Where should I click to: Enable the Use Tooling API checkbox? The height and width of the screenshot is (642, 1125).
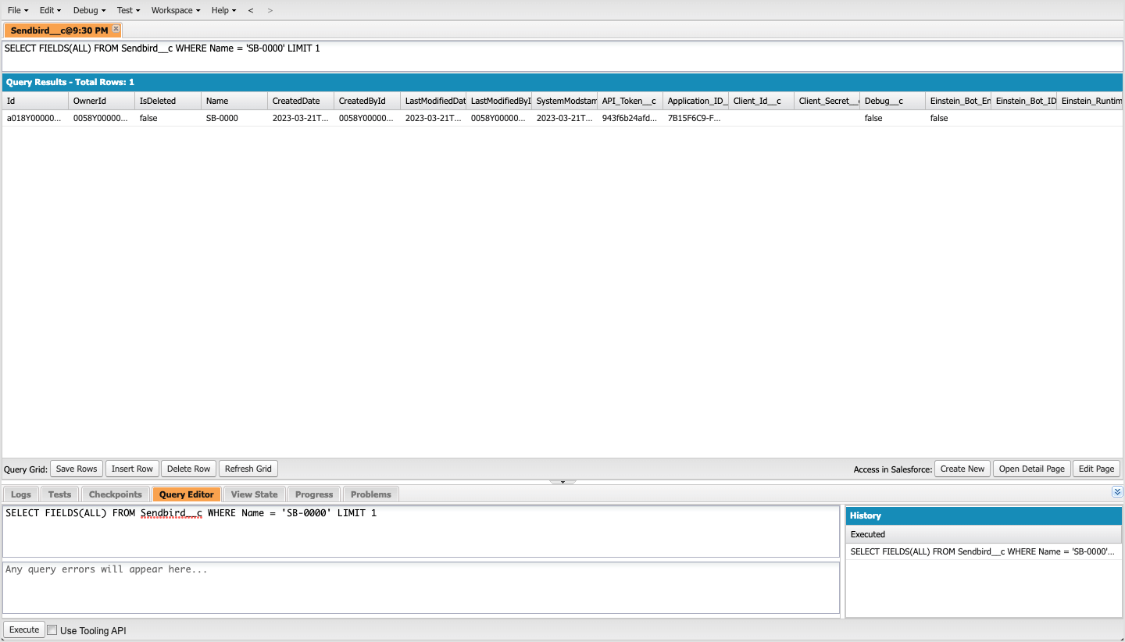coord(52,630)
